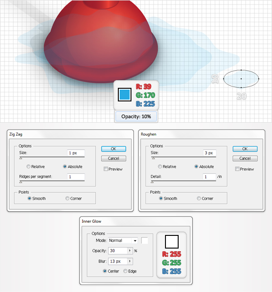
Task: Click the ellipse top anchor point
Action: [241, 70]
